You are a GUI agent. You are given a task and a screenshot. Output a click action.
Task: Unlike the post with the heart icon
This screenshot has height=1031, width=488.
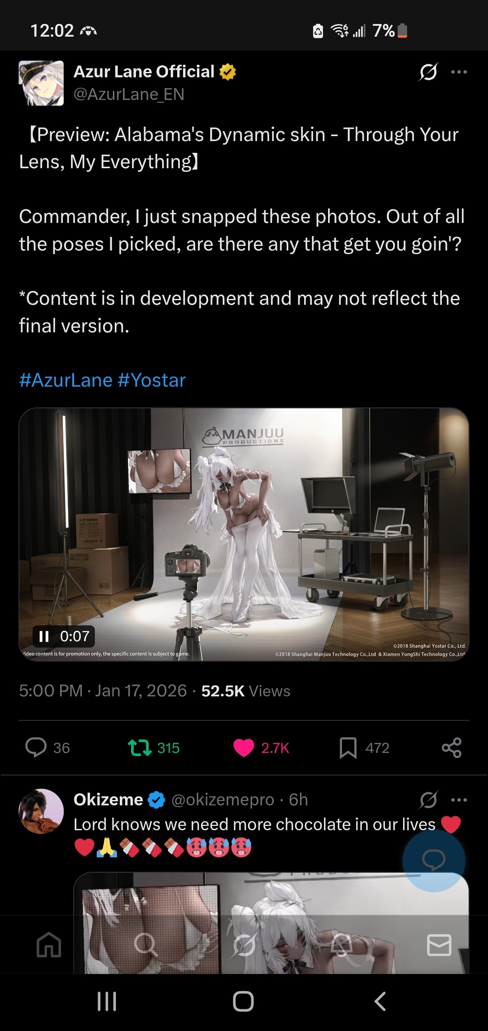tap(244, 747)
